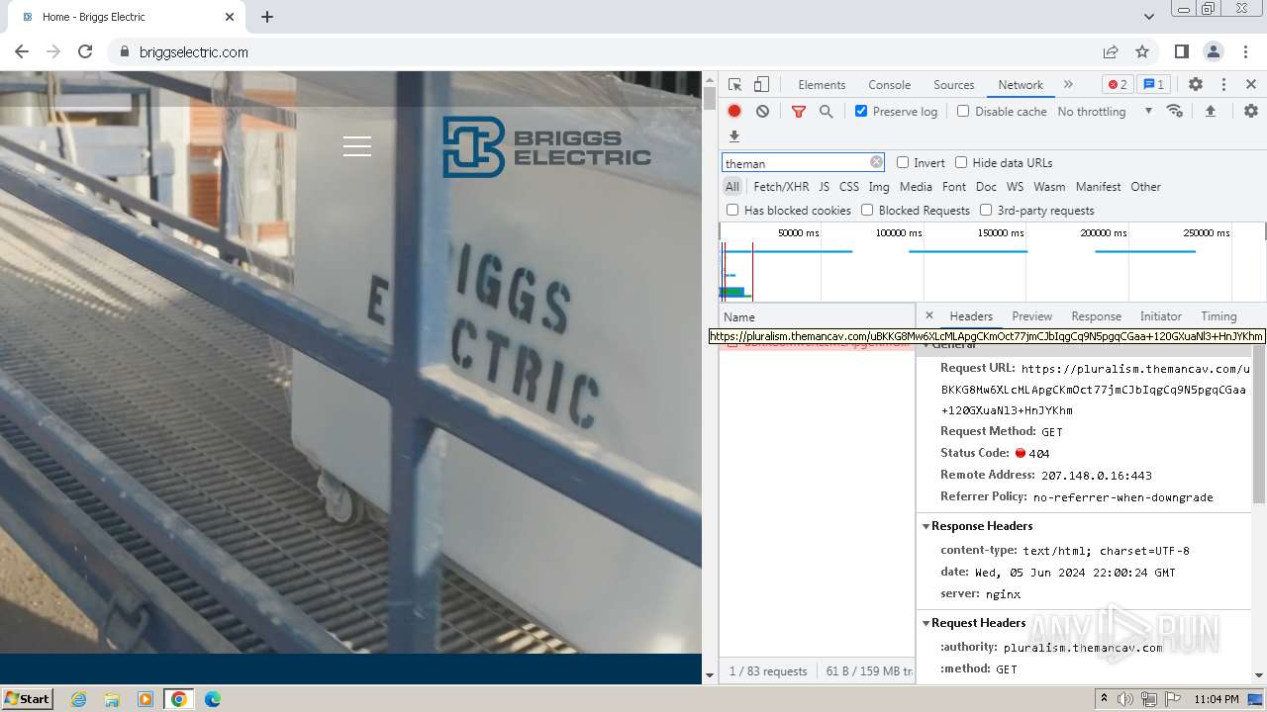Switch to the Elements tab
Viewport: 1267px width, 712px height.
(822, 84)
